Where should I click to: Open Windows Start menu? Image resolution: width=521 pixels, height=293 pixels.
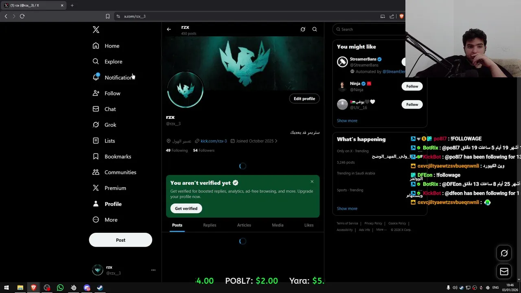point(7,288)
